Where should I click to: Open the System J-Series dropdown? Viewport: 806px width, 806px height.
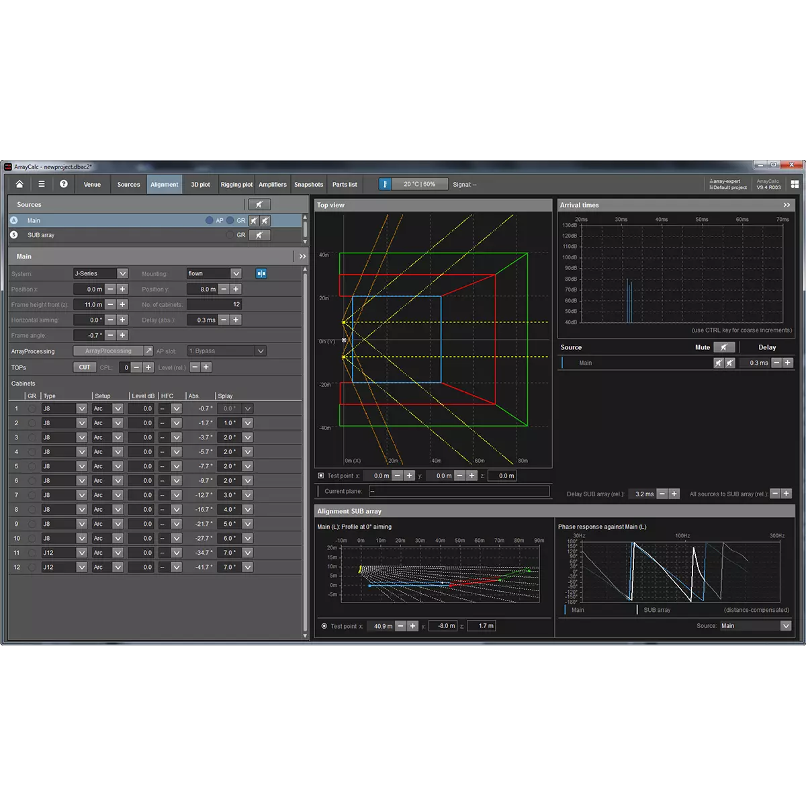122,273
